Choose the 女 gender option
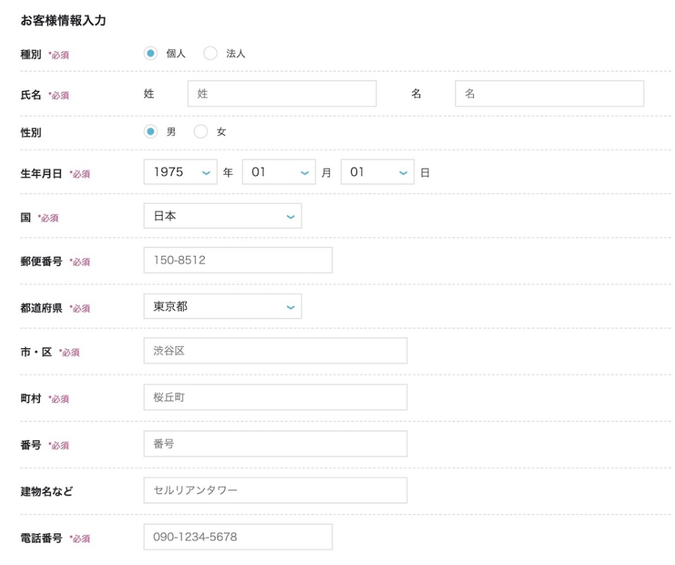Viewport: 675px width, 565px height. (200, 132)
